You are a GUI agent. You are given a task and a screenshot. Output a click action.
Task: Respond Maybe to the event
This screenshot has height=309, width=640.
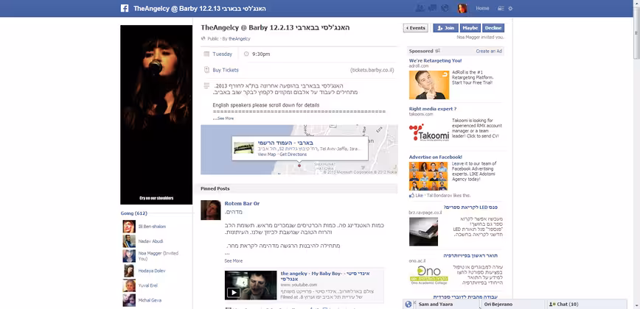(x=470, y=28)
